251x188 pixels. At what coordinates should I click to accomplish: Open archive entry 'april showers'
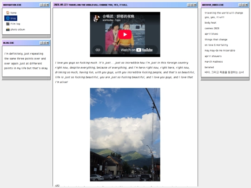click(x=213, y=56)
